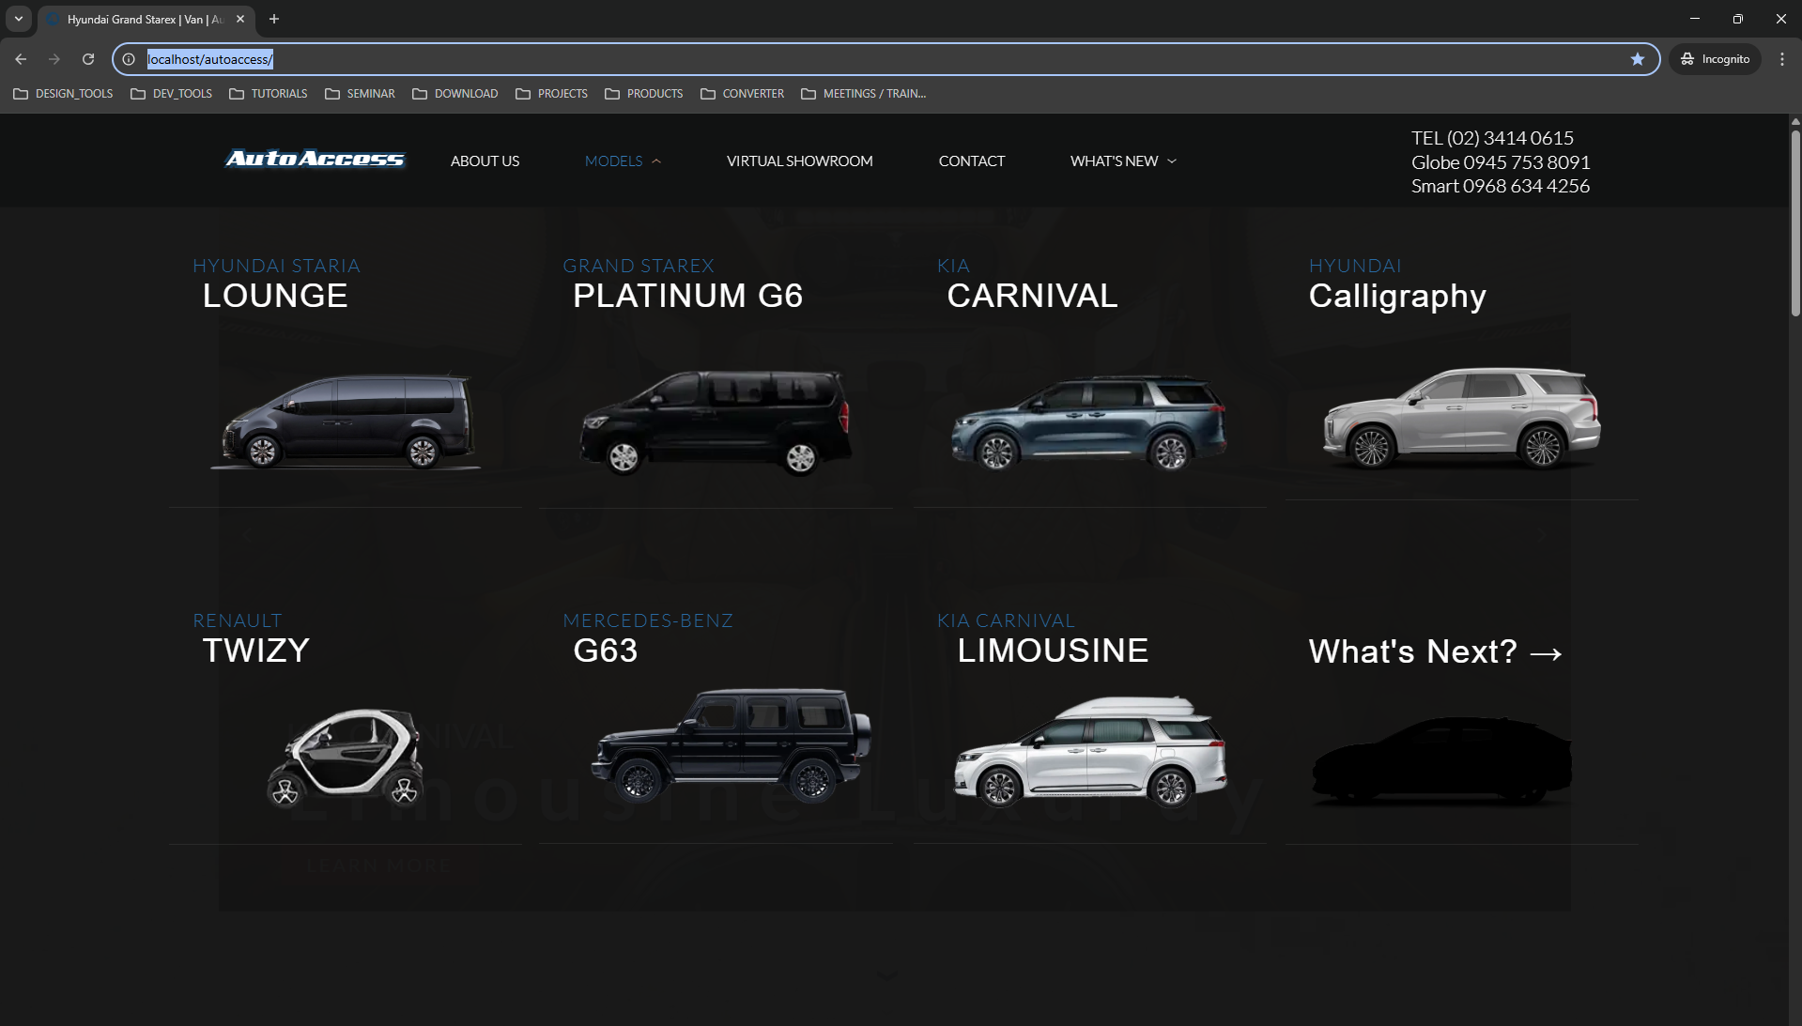Click the scrollbar up arrow
The height and width of the screenshot is (1026, 1802).
(1795, 121)
